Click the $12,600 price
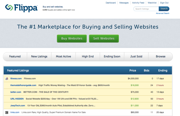 (135, 99)
